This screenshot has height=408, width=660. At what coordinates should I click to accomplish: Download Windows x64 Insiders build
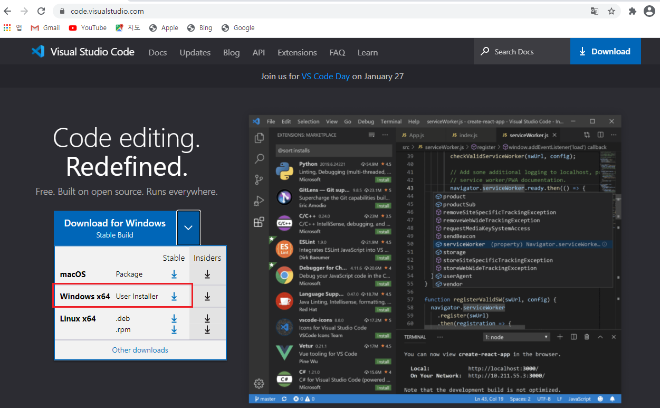pos(207,297)
